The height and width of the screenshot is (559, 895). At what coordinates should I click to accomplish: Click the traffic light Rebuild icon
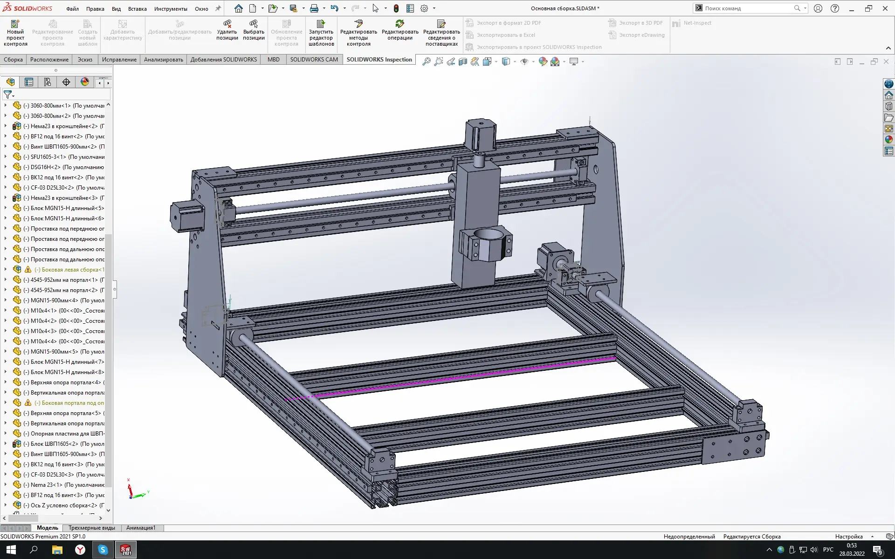coord(396,8)
